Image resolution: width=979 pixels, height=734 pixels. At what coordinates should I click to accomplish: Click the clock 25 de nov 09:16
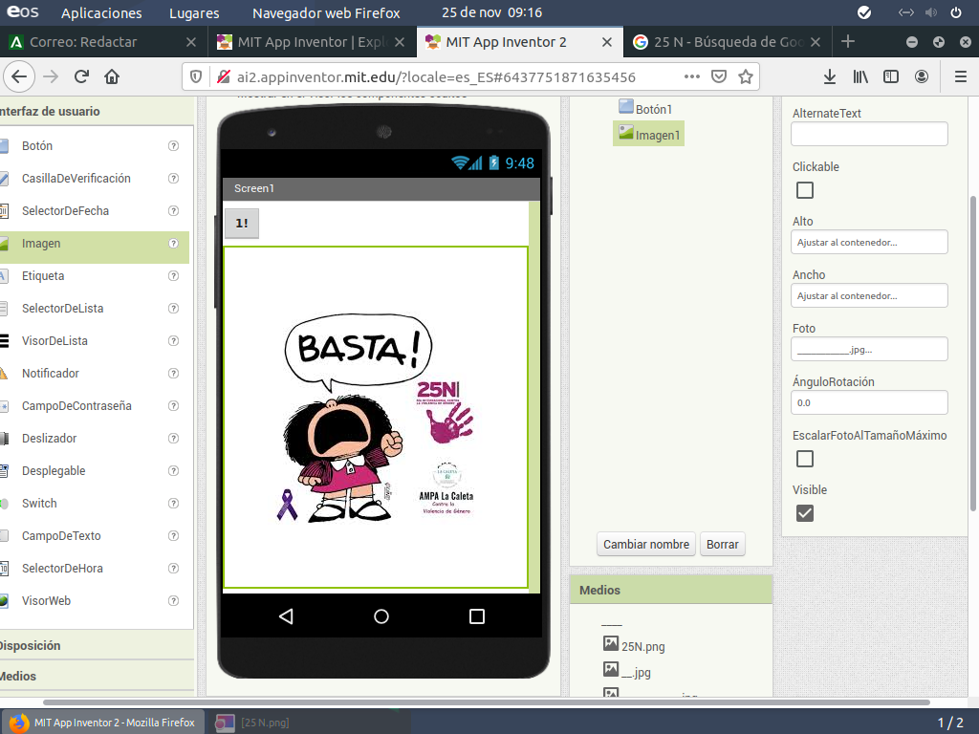click(492, 12)
